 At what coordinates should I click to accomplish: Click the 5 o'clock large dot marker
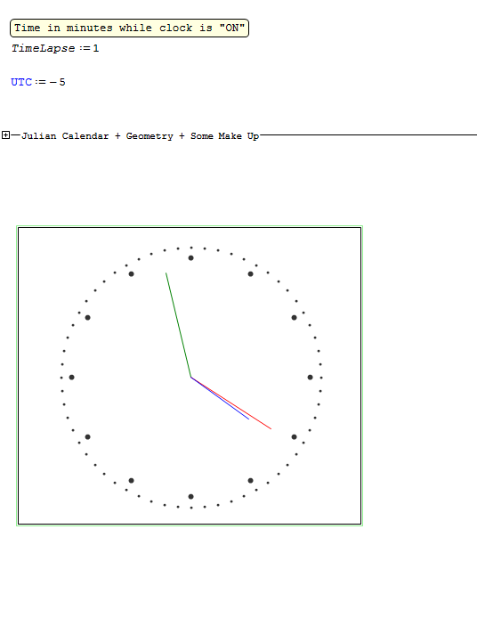pos(250,481)
